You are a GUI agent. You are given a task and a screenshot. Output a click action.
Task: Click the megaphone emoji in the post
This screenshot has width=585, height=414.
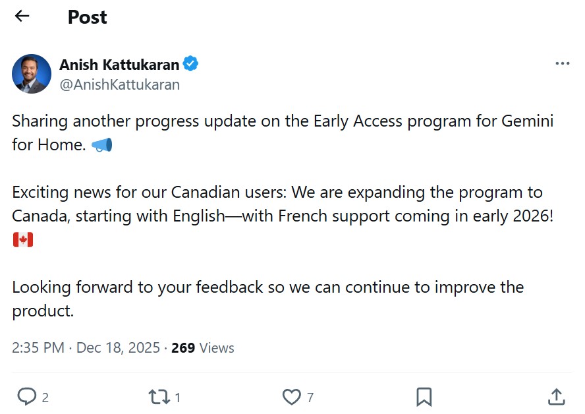102,145
